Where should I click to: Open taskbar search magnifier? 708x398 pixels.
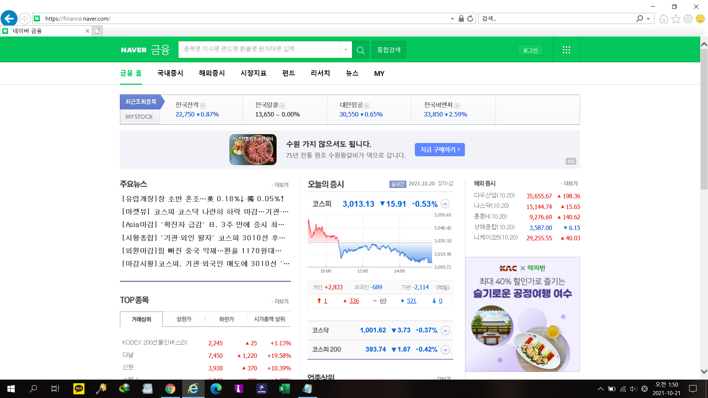33,388
